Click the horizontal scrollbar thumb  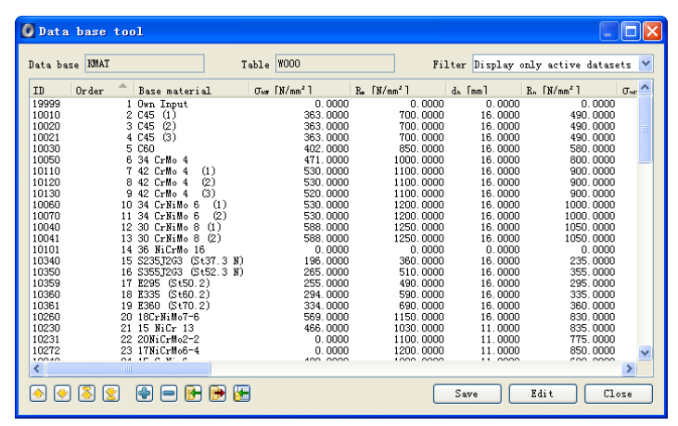point(128,369)
